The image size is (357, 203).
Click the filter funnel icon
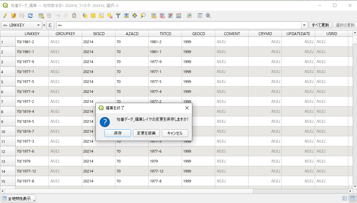click(118, 16)
